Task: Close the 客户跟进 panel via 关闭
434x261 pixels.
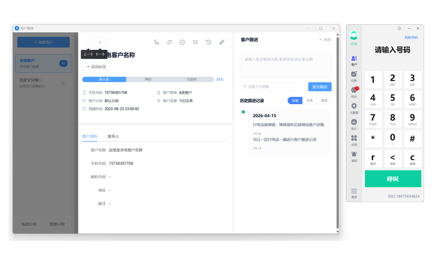Action: (325, 40)
